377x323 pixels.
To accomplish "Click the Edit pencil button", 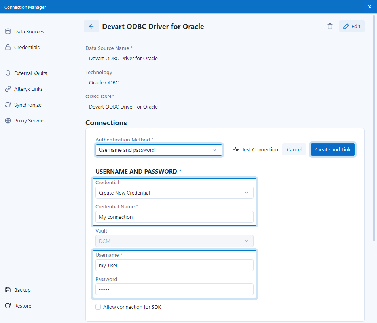I will 352,27.
